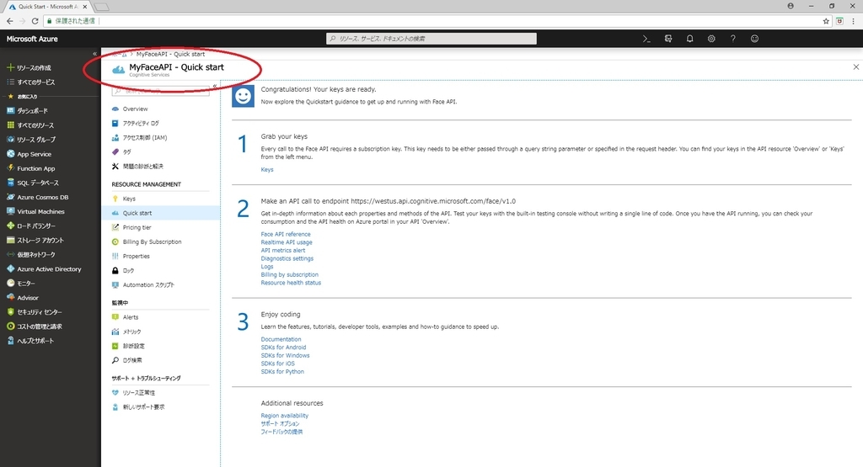The height and width of the screenshot is (467, 863).
Task: Open the Face API reference link
Action: (x=286, y=234)
